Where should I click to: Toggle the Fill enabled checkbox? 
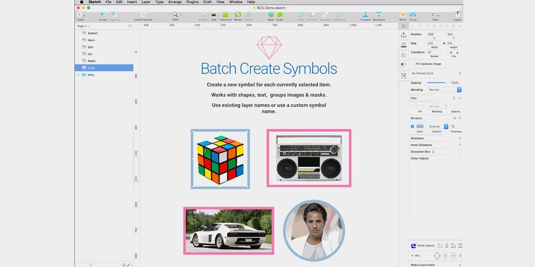(412, 107)
